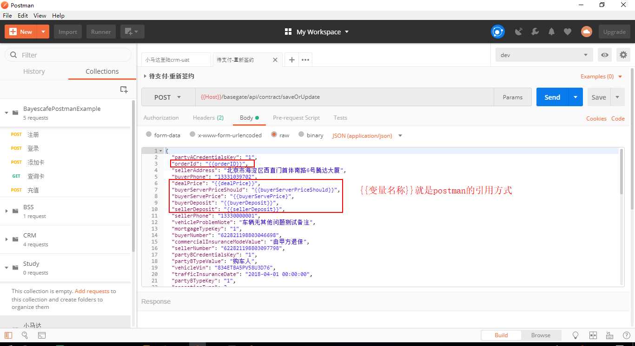This screenshot has width=635, height=346.
Task: Open the orange user avatar icon
Action: pyautogui.click(x=587, y=32)
